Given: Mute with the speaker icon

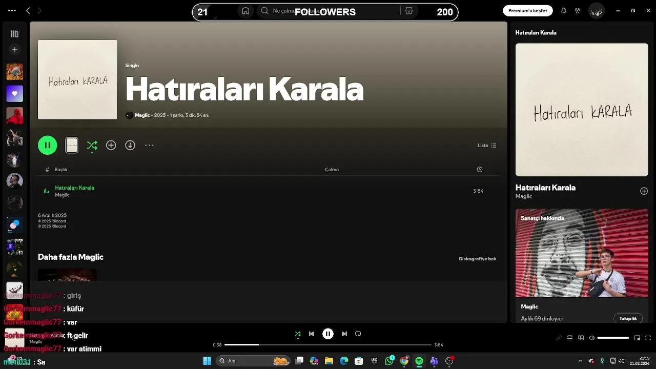Looking at the screenshot, I should (x=591, y=338).
